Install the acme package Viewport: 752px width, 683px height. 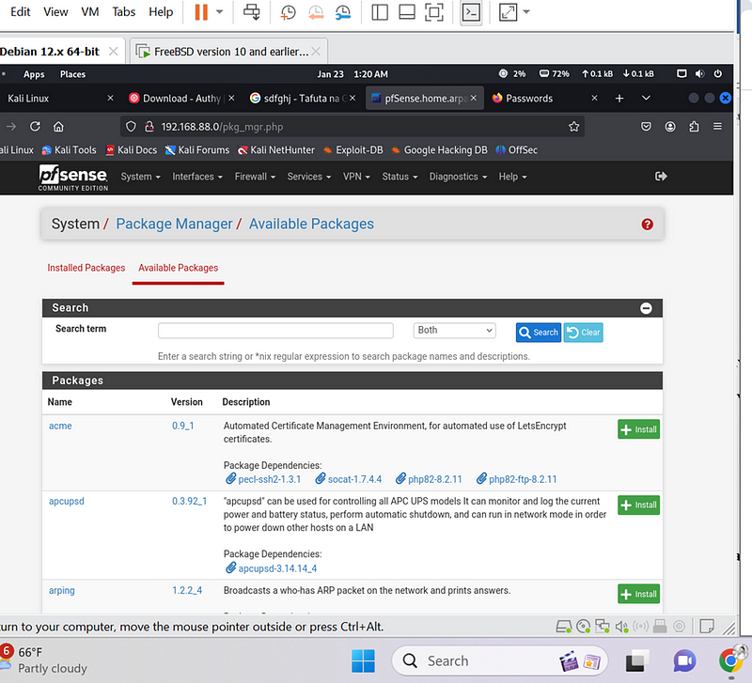[x=638, y=429]
